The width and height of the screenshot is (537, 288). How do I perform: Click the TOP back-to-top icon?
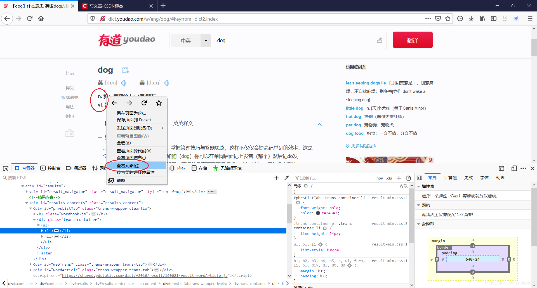tap(70, 133)
